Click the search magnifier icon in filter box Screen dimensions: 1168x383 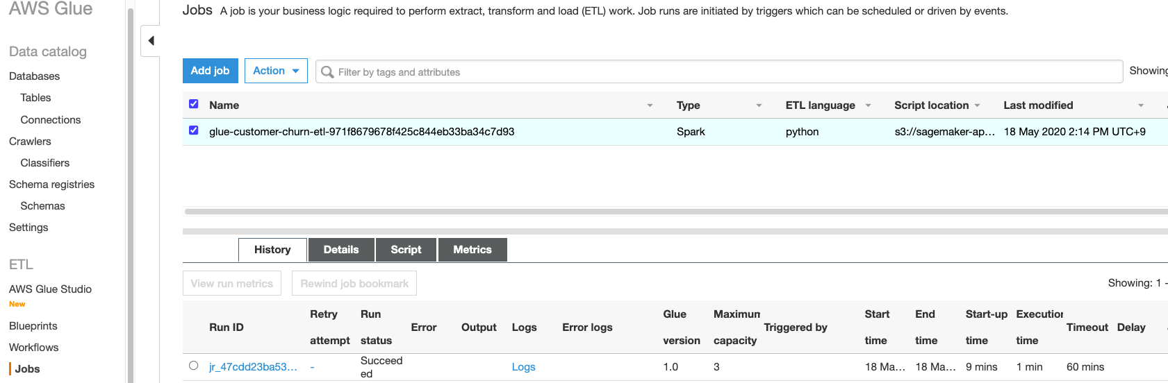[x=327, y=72]
